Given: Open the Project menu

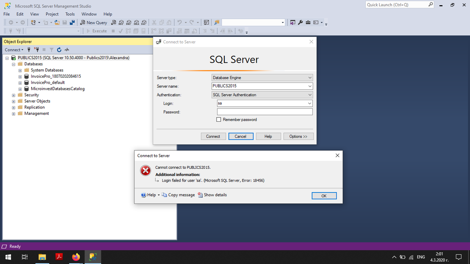Looking at the screenshot, I should tap(52, 14).
